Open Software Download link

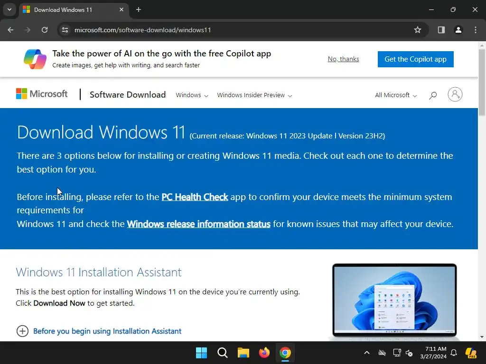tap(128, 95)
